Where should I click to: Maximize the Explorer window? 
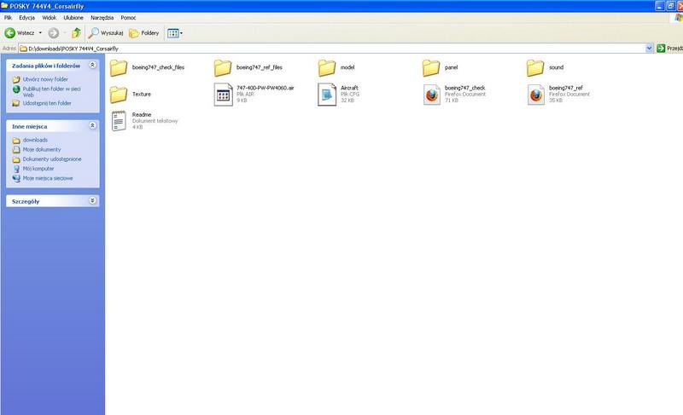671,6
